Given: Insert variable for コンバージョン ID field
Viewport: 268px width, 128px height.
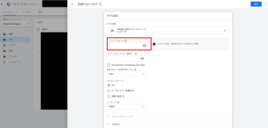Looking at the screenshot, I should 145,45.
